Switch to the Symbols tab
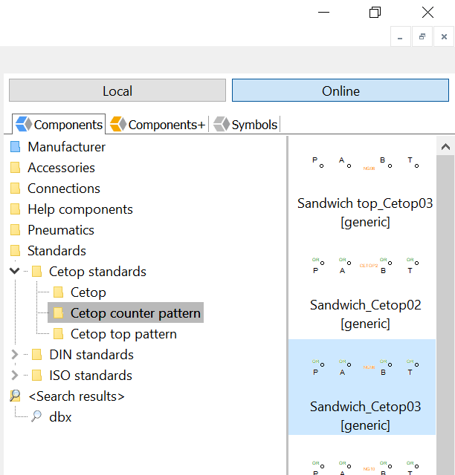 (x=245, y=125)
